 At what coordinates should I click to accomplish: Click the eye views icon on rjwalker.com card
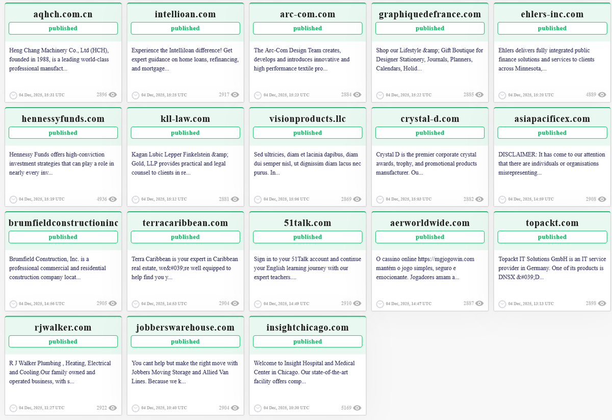(113, 408)
